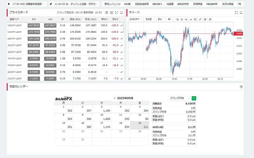The image size is (254, 158).
Task: Click AUDJPY Bid price 97.5276
Action: click(34, 45)
